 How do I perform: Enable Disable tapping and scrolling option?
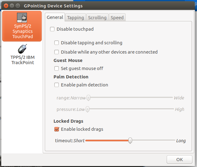pos(57,43)
